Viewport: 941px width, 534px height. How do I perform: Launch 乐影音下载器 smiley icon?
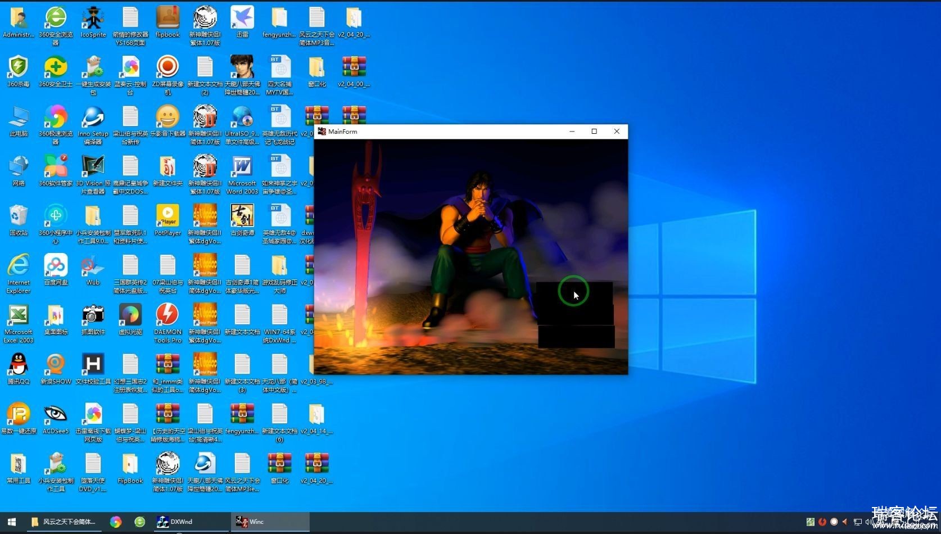tap(168, 121)
